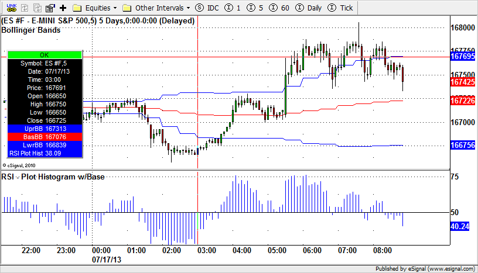This screenshot has width=478, height=273.
Task: Click the © eSignal, 2010 text
Action: 19,165
